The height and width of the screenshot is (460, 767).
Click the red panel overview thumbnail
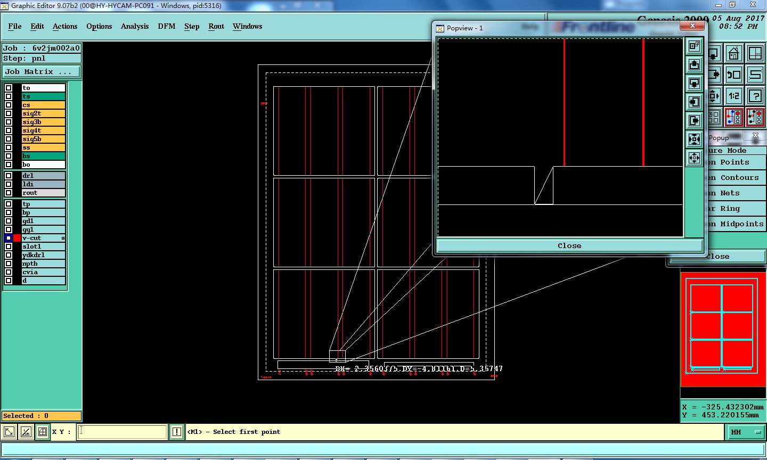pyautogui.click(x=723, y=329)
